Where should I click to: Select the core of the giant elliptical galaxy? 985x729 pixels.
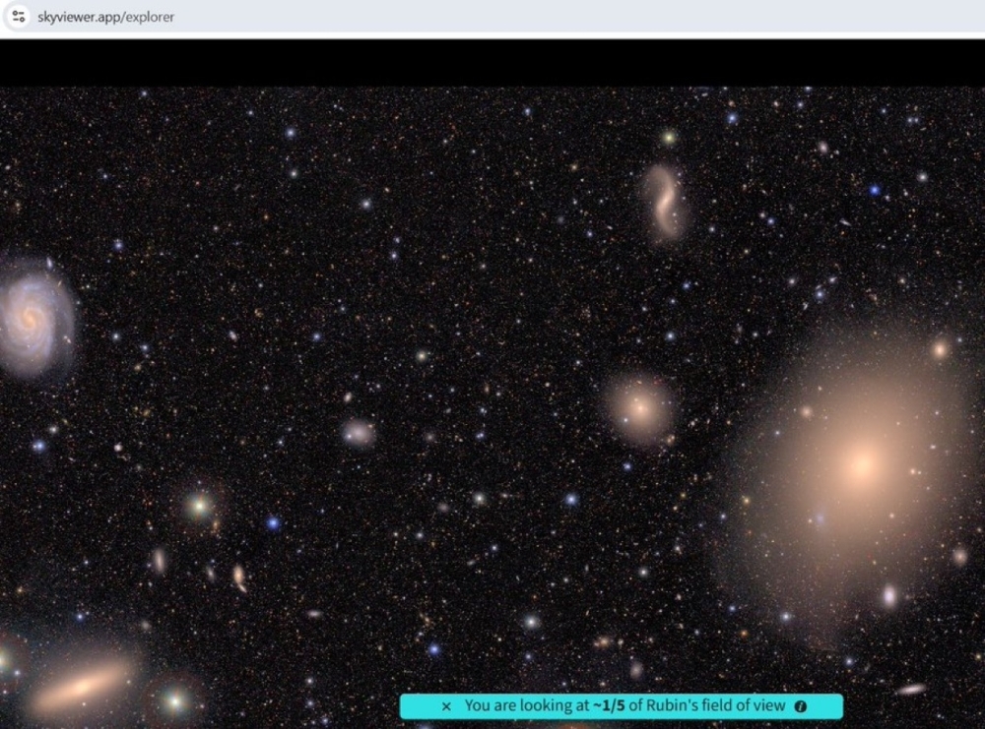pos(863,464)
